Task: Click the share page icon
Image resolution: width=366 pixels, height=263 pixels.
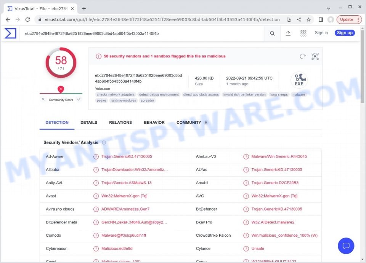Action: pos(299,19)
